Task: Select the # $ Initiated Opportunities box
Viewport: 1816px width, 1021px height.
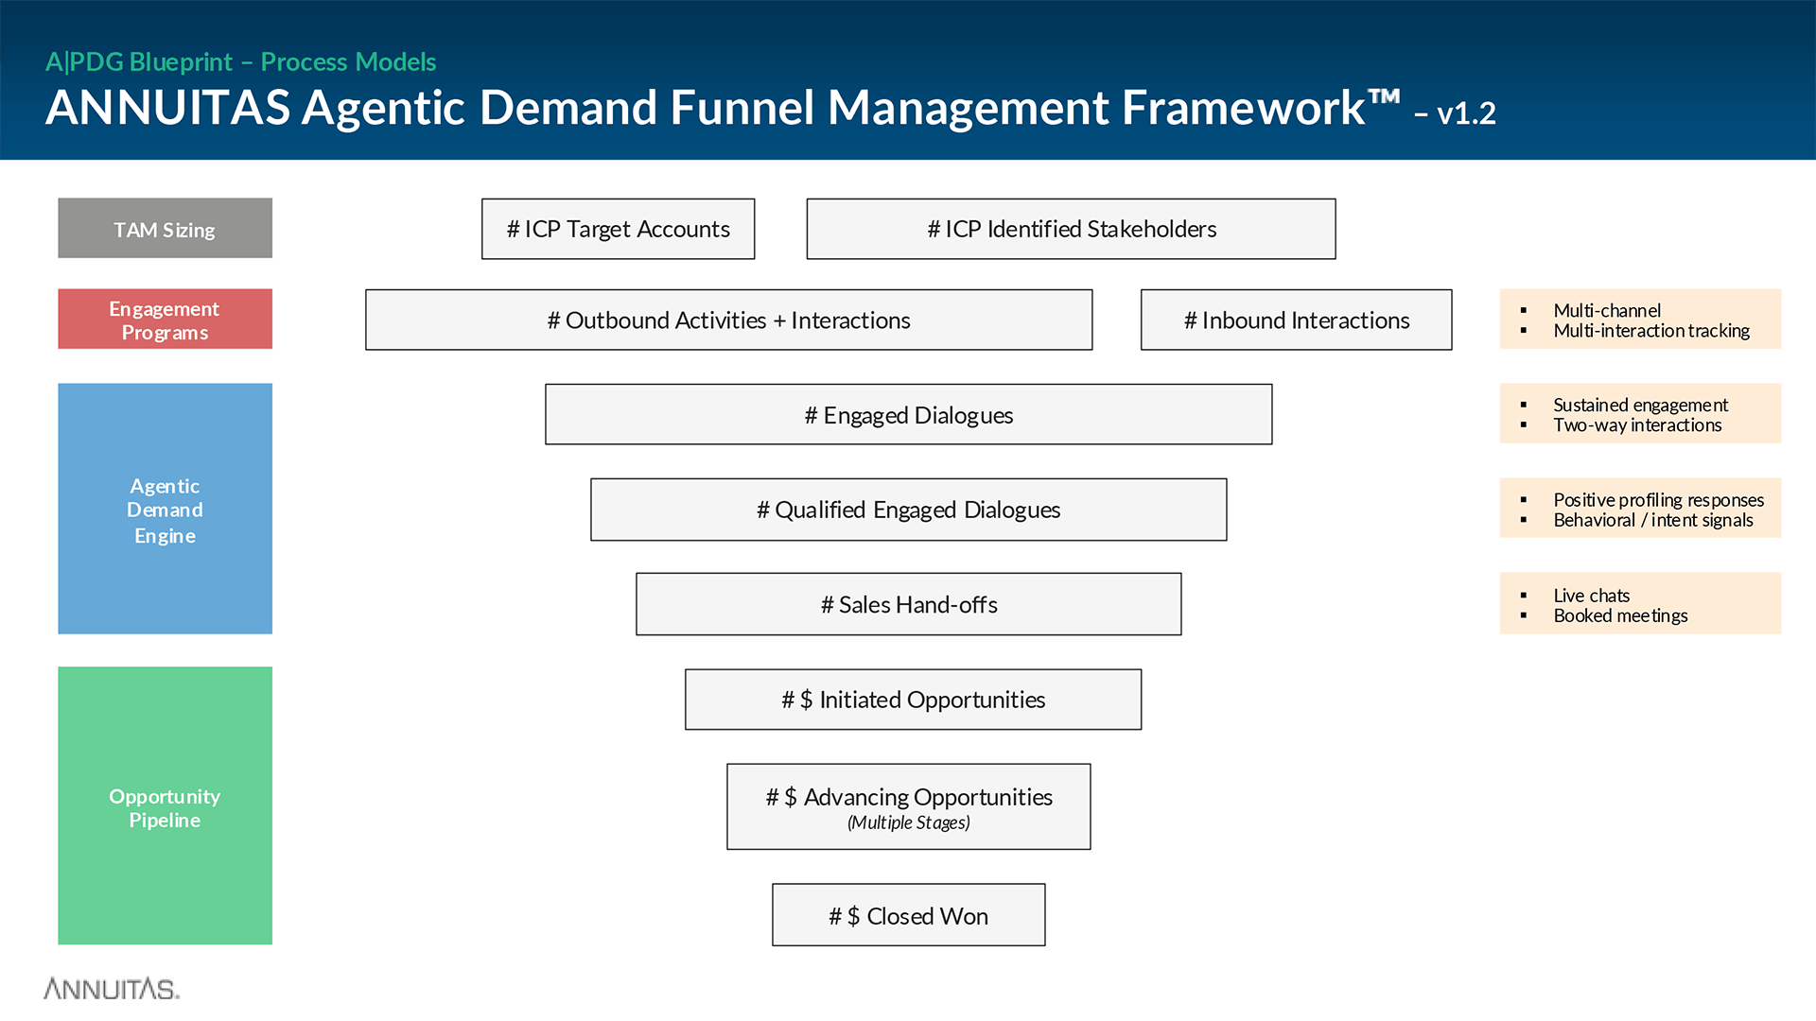Action: coord(913,700)
